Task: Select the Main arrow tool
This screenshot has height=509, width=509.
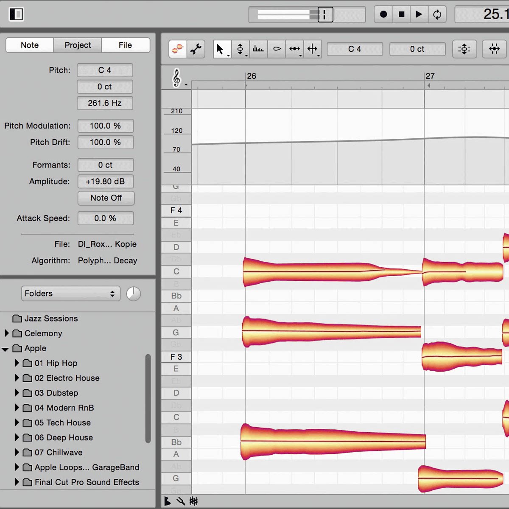Action: pyautogui.click(x=220, y=49)
